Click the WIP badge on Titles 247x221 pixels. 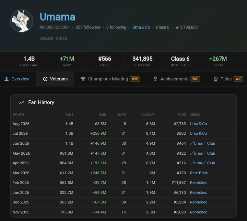[238, 79]
